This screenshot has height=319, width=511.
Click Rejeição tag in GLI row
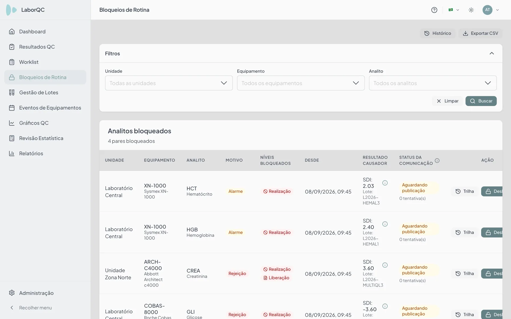point(237,314)
